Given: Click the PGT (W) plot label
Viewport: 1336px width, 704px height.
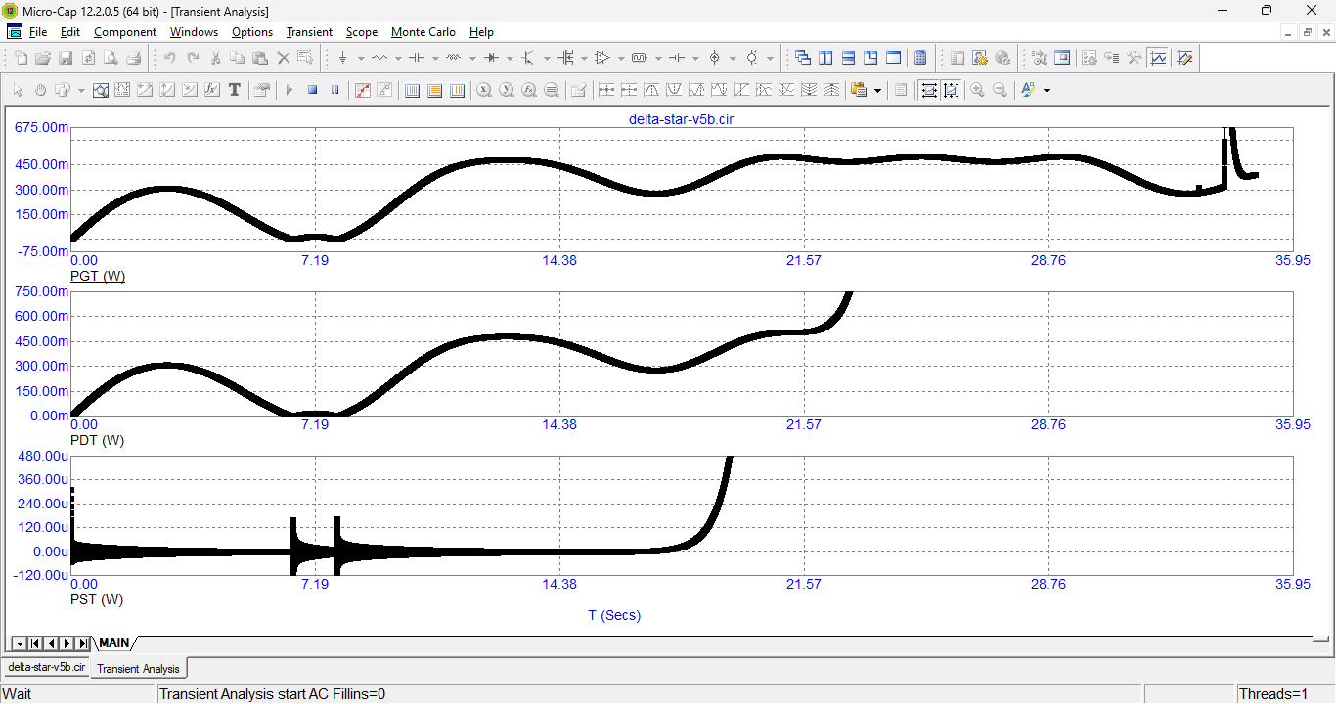Looking at the screenshot, I should point(98,276).
